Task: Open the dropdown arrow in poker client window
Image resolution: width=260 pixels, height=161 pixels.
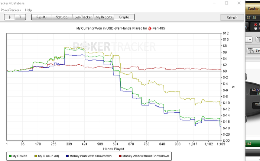Action: coord(250,39)
